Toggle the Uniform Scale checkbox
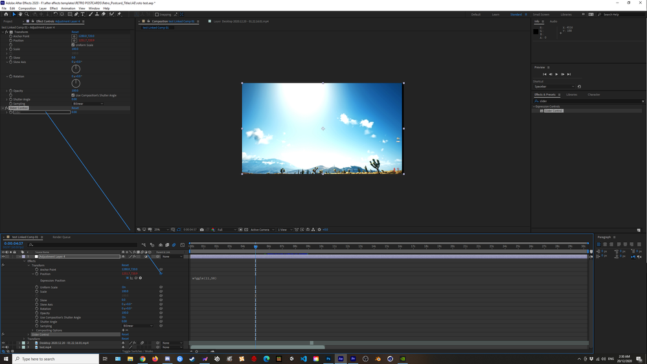The image size is (647, 364). (74, 45)
